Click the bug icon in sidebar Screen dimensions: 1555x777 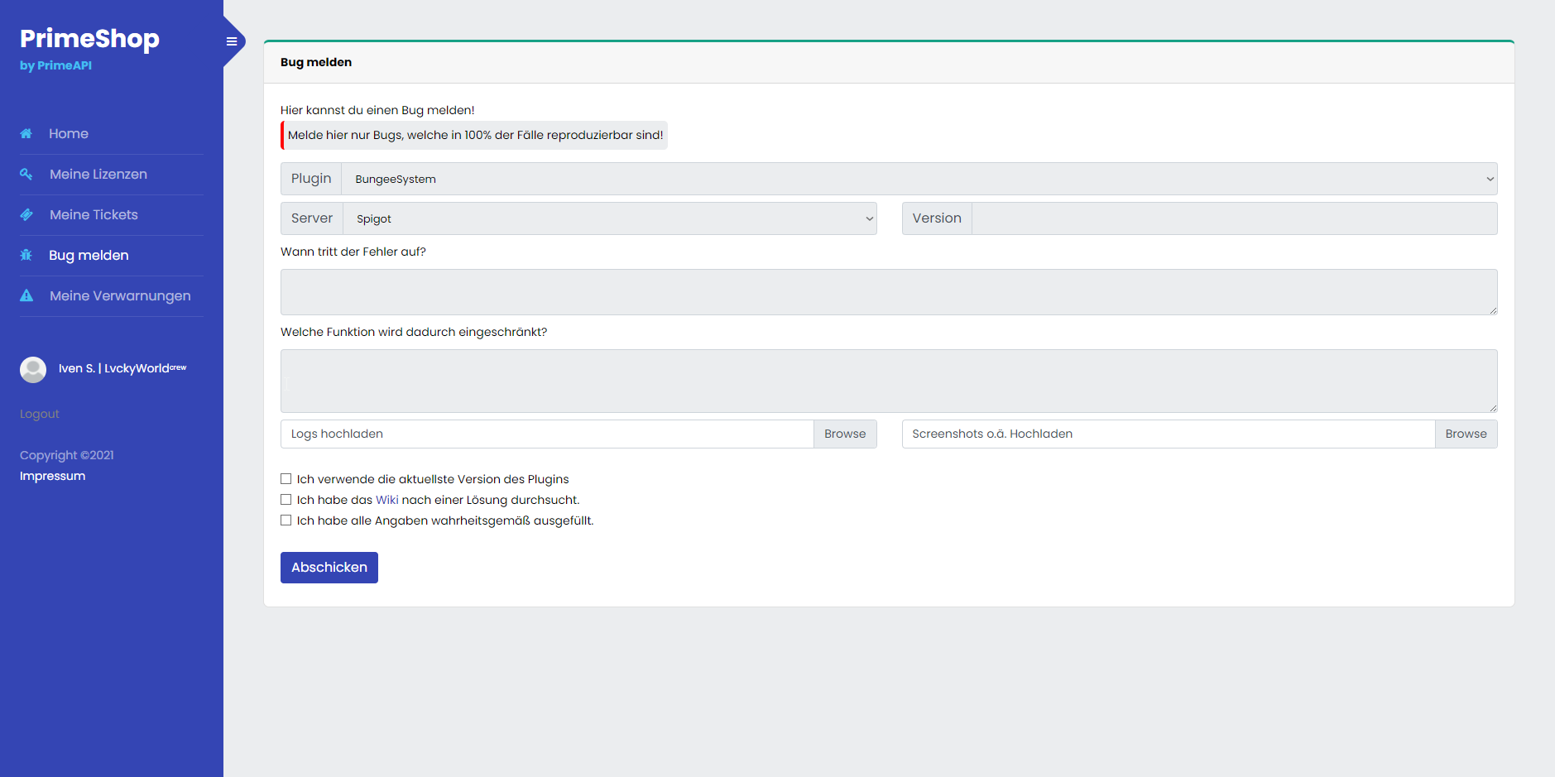[x=26, y=256]
